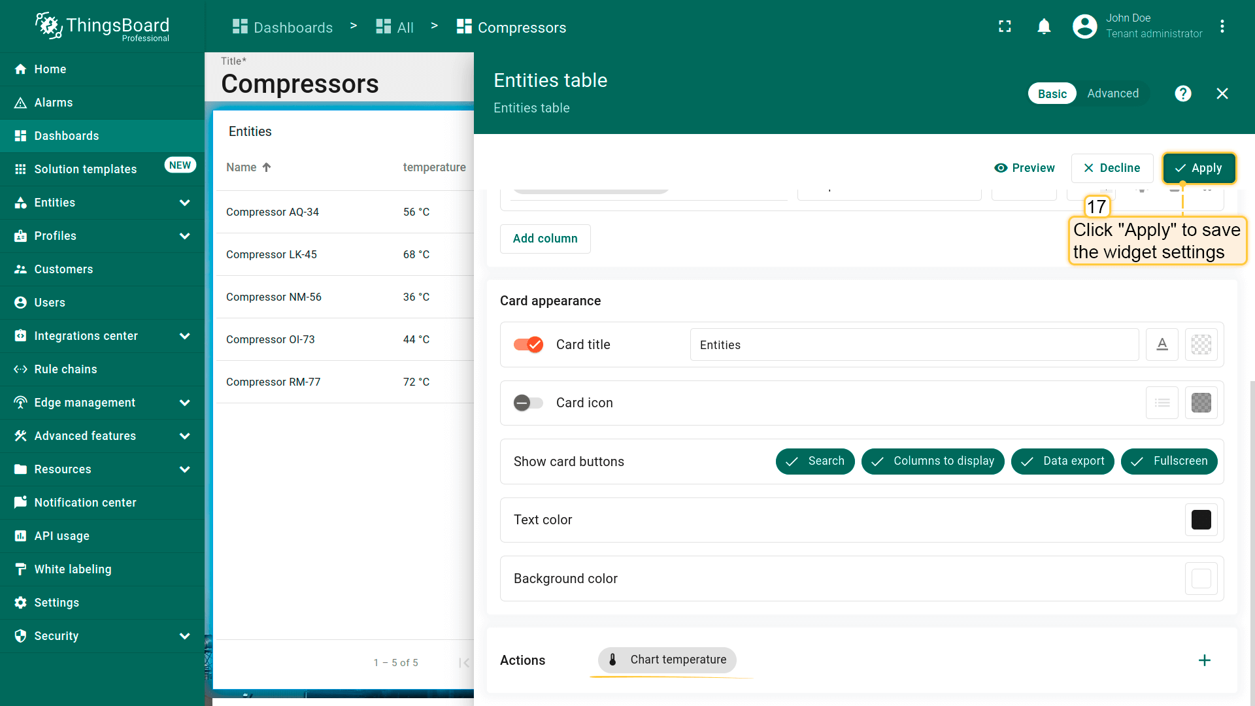The image size is (1255, 706).
Task: Open Rule chains from the sidebar
Action: click(x=65, y=369)
